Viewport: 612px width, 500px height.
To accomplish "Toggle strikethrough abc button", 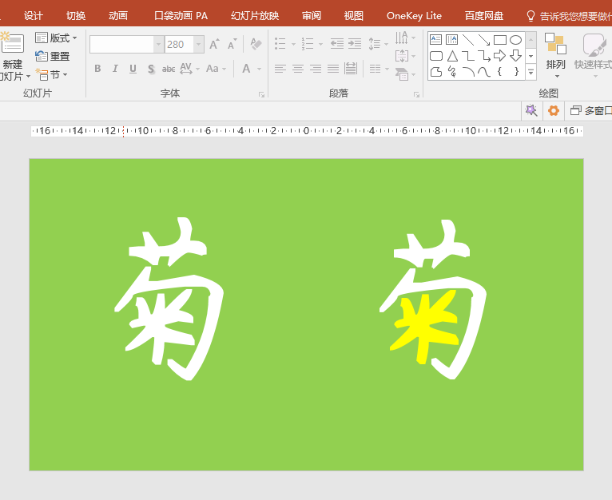I will [x=169, y=69].
